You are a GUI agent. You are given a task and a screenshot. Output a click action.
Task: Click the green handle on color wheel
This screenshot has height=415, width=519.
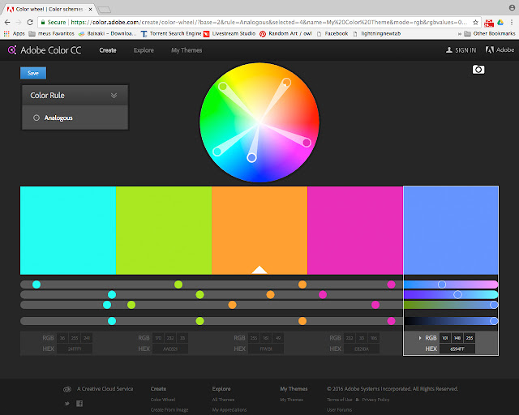(x=223, y=87)
